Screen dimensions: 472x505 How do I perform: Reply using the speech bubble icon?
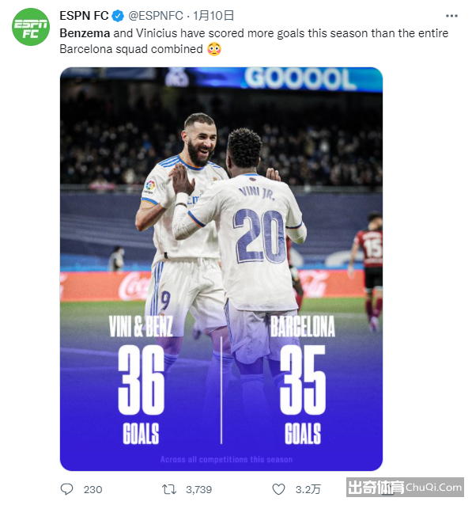click(67, 489)
